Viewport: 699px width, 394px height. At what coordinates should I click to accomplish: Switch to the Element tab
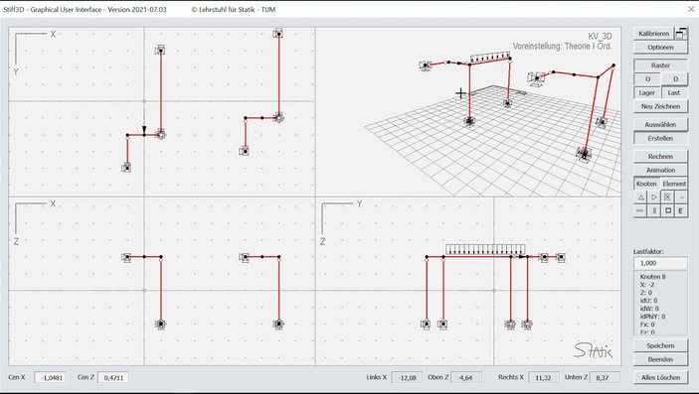point(674,184)
